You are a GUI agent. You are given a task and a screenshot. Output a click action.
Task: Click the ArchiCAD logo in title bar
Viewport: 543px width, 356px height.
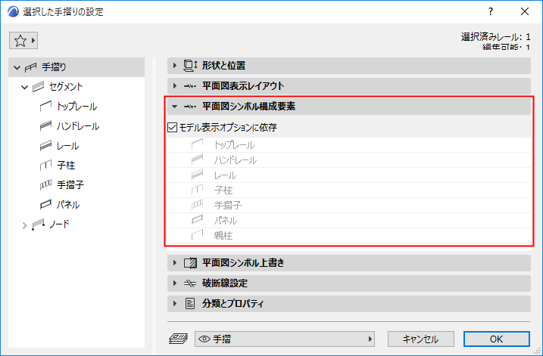pyautogui.click(x=13, y=12)
